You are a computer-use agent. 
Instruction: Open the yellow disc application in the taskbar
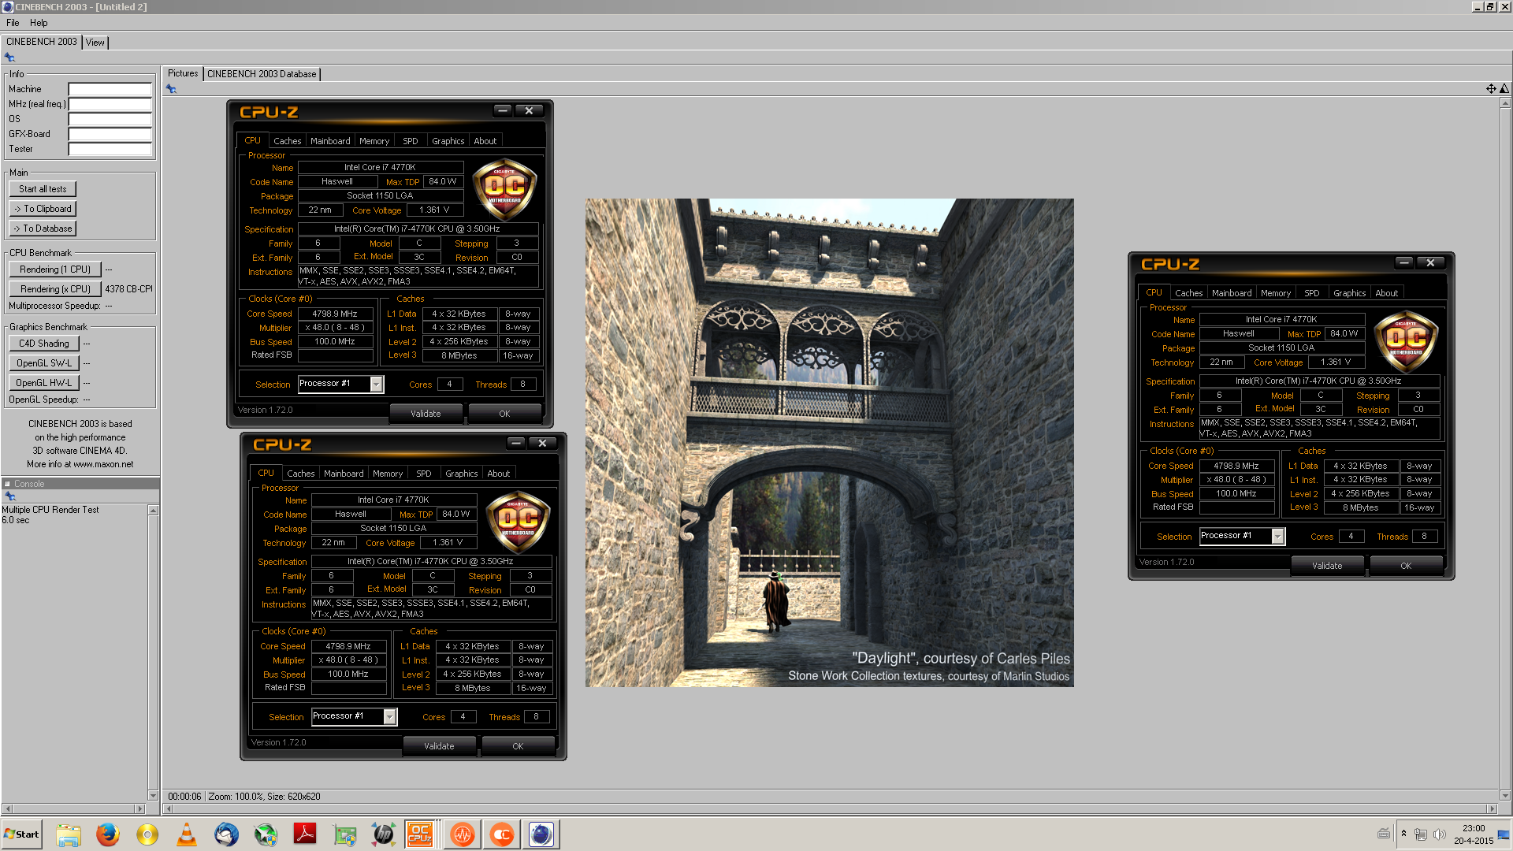[147, 834]
